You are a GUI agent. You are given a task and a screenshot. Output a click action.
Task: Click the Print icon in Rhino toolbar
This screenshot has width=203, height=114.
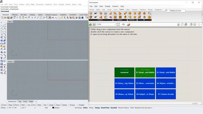[11, 18]
